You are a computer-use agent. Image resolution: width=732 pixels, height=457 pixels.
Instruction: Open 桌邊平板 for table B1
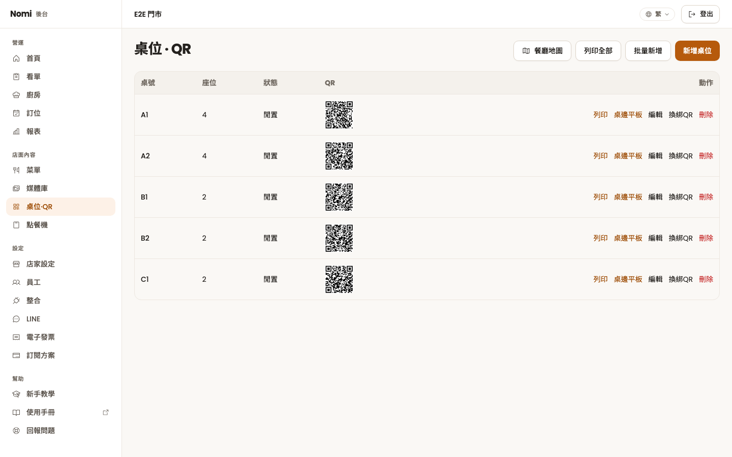click(628, 197)
